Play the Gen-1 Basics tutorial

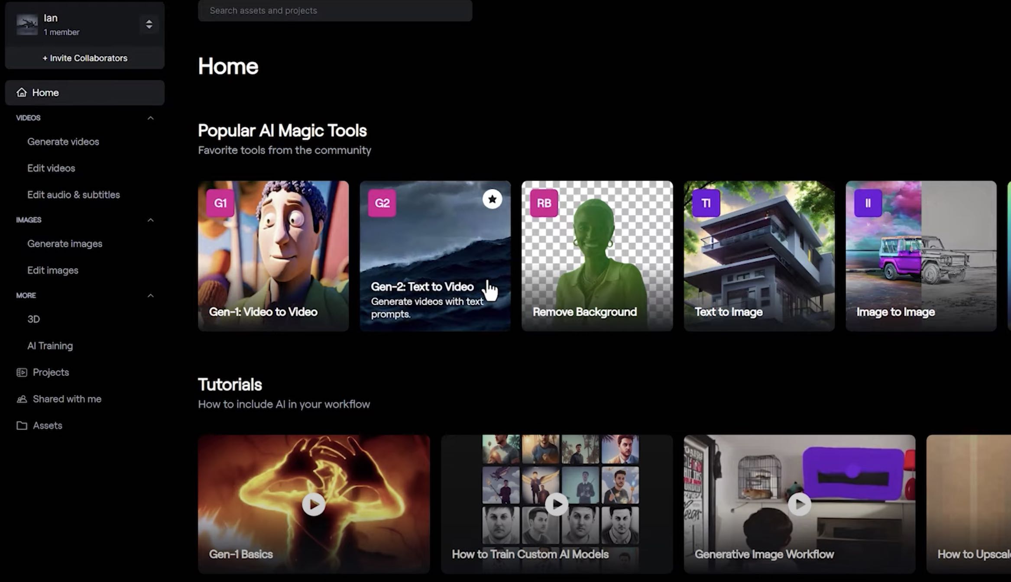click(x=314, y=504)
